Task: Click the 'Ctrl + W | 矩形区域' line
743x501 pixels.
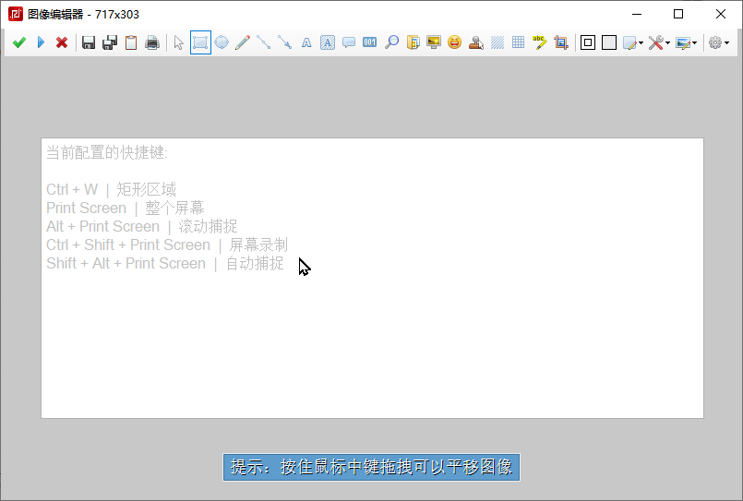Action: [x=111, y=189]
